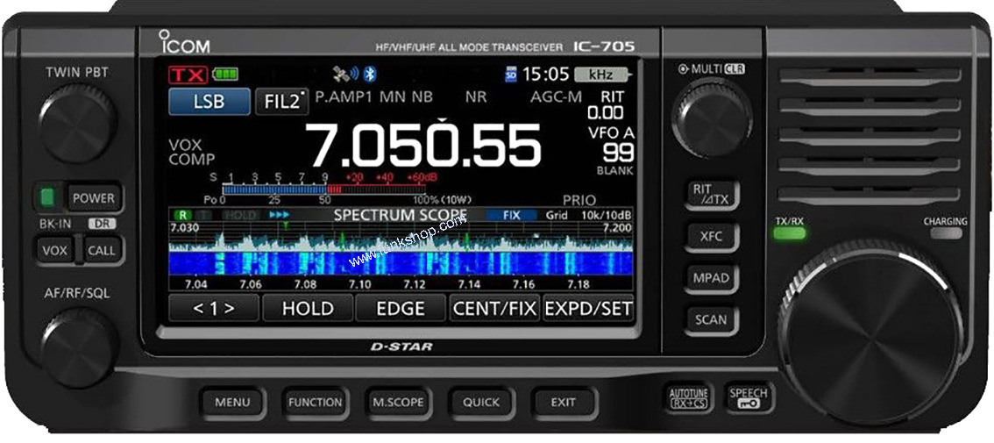Tap the red TX status indicator
994x443 pixels.
coord(188,75)
